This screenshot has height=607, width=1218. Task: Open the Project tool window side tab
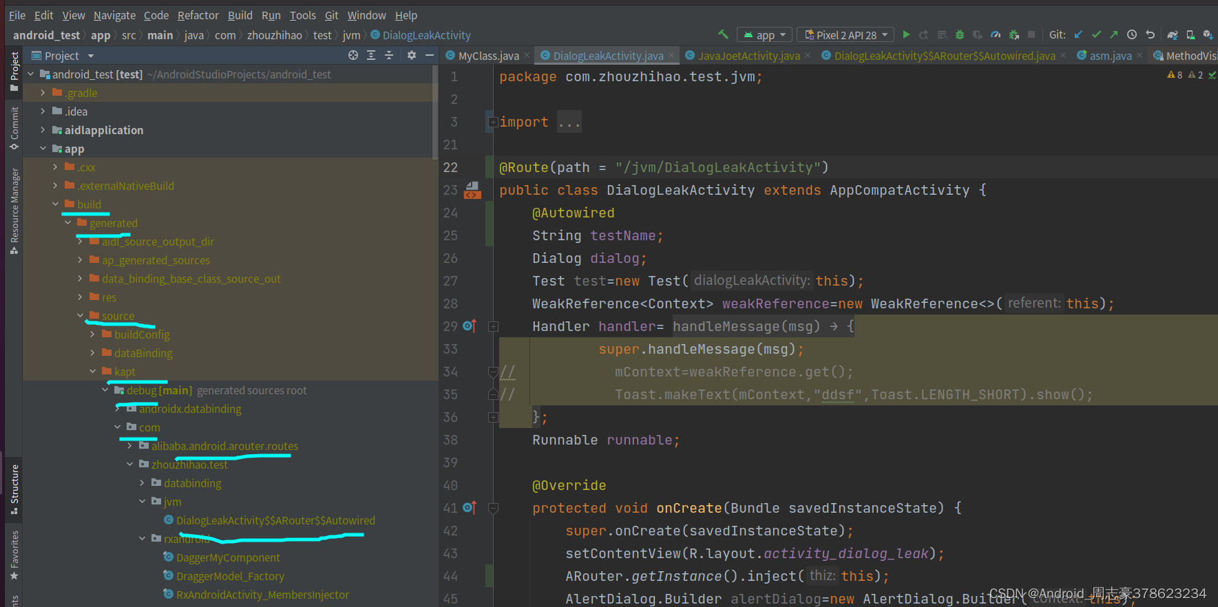(14, 72)
